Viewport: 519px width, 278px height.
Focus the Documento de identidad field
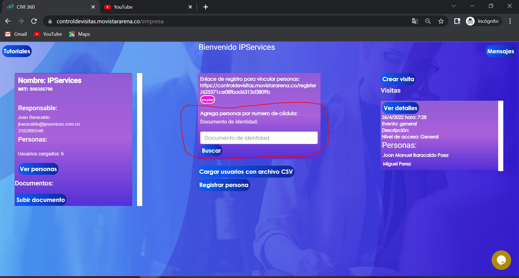[259, 138]
